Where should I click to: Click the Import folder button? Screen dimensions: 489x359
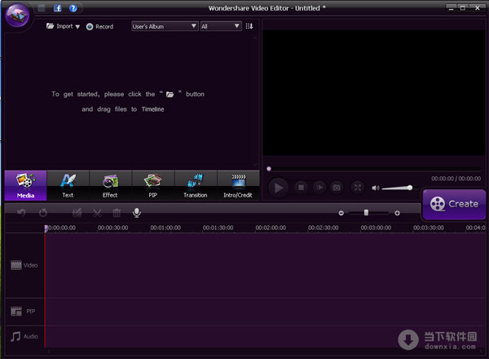59,26
